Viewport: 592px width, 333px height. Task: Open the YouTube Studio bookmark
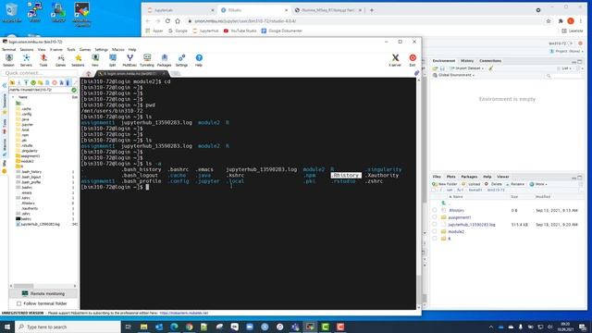240,31
